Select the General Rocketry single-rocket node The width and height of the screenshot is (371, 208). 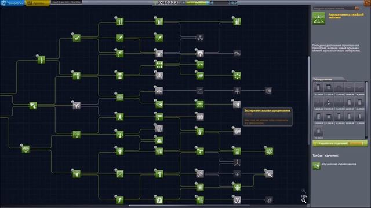(x=41, y=60)
